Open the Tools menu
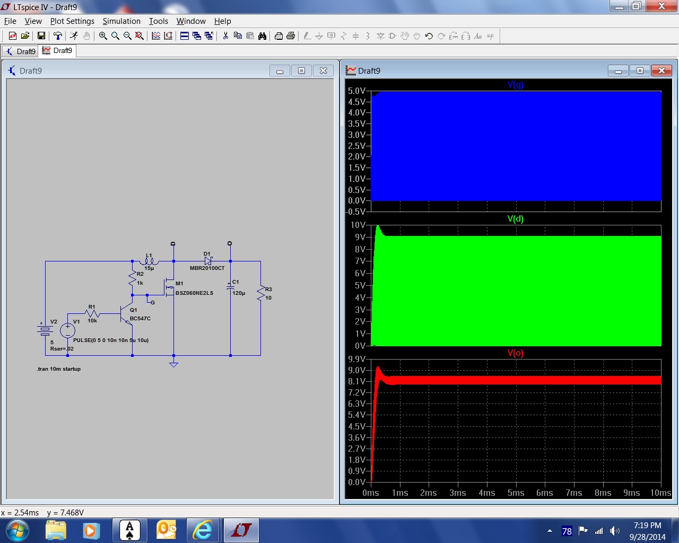The image size is (679, 543). pos(158,21)
